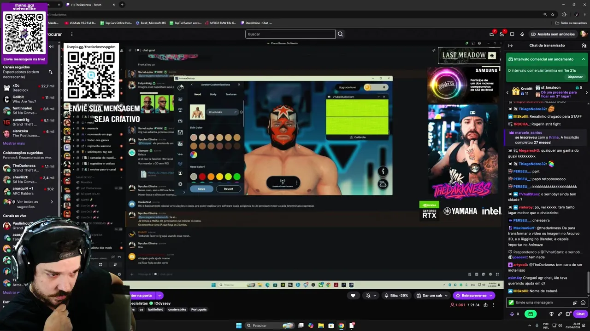This screenshot has width=590, height=331.
Task: Expand the Reinscreva-se dropdown arrow
Action: [x=491, y=296]
